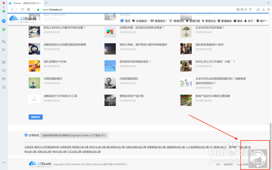Take a snapshot with camera icon
The height and width of the screenshot is (170, 272).
pos(238,10)
